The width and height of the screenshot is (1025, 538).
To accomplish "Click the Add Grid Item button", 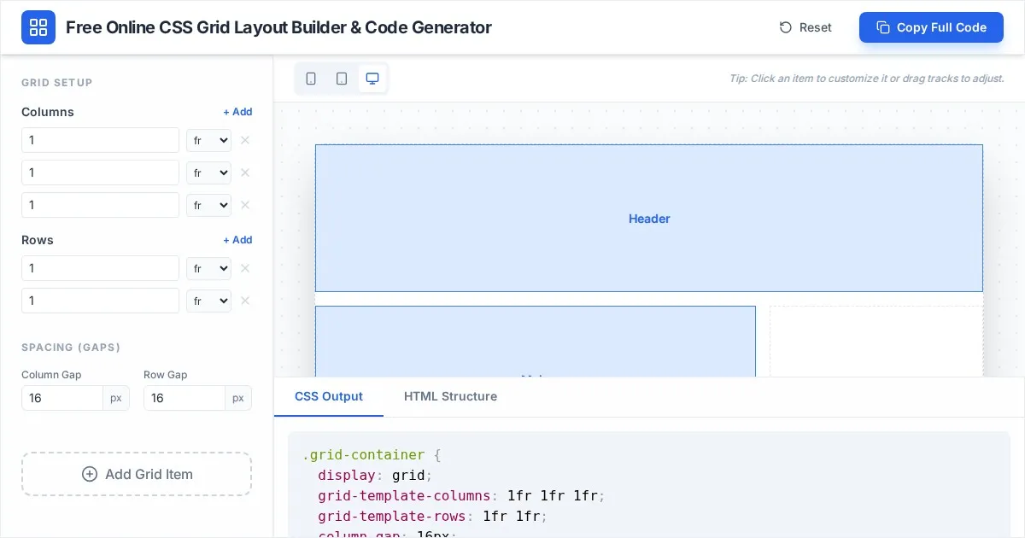I will [x=137, y=474].
